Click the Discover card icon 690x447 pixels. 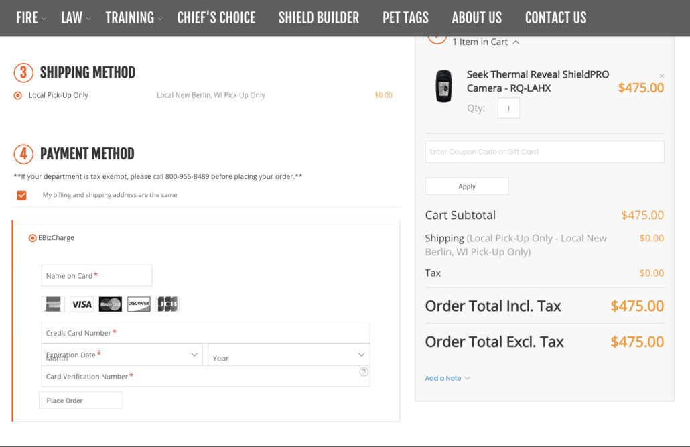click(139, 304)
